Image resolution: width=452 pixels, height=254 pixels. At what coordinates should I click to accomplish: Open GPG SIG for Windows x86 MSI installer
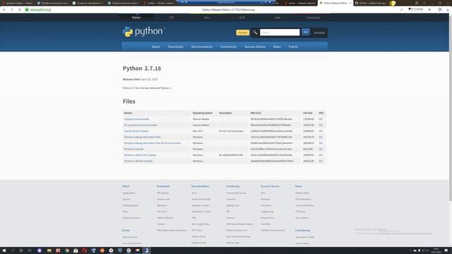point(321,161)
